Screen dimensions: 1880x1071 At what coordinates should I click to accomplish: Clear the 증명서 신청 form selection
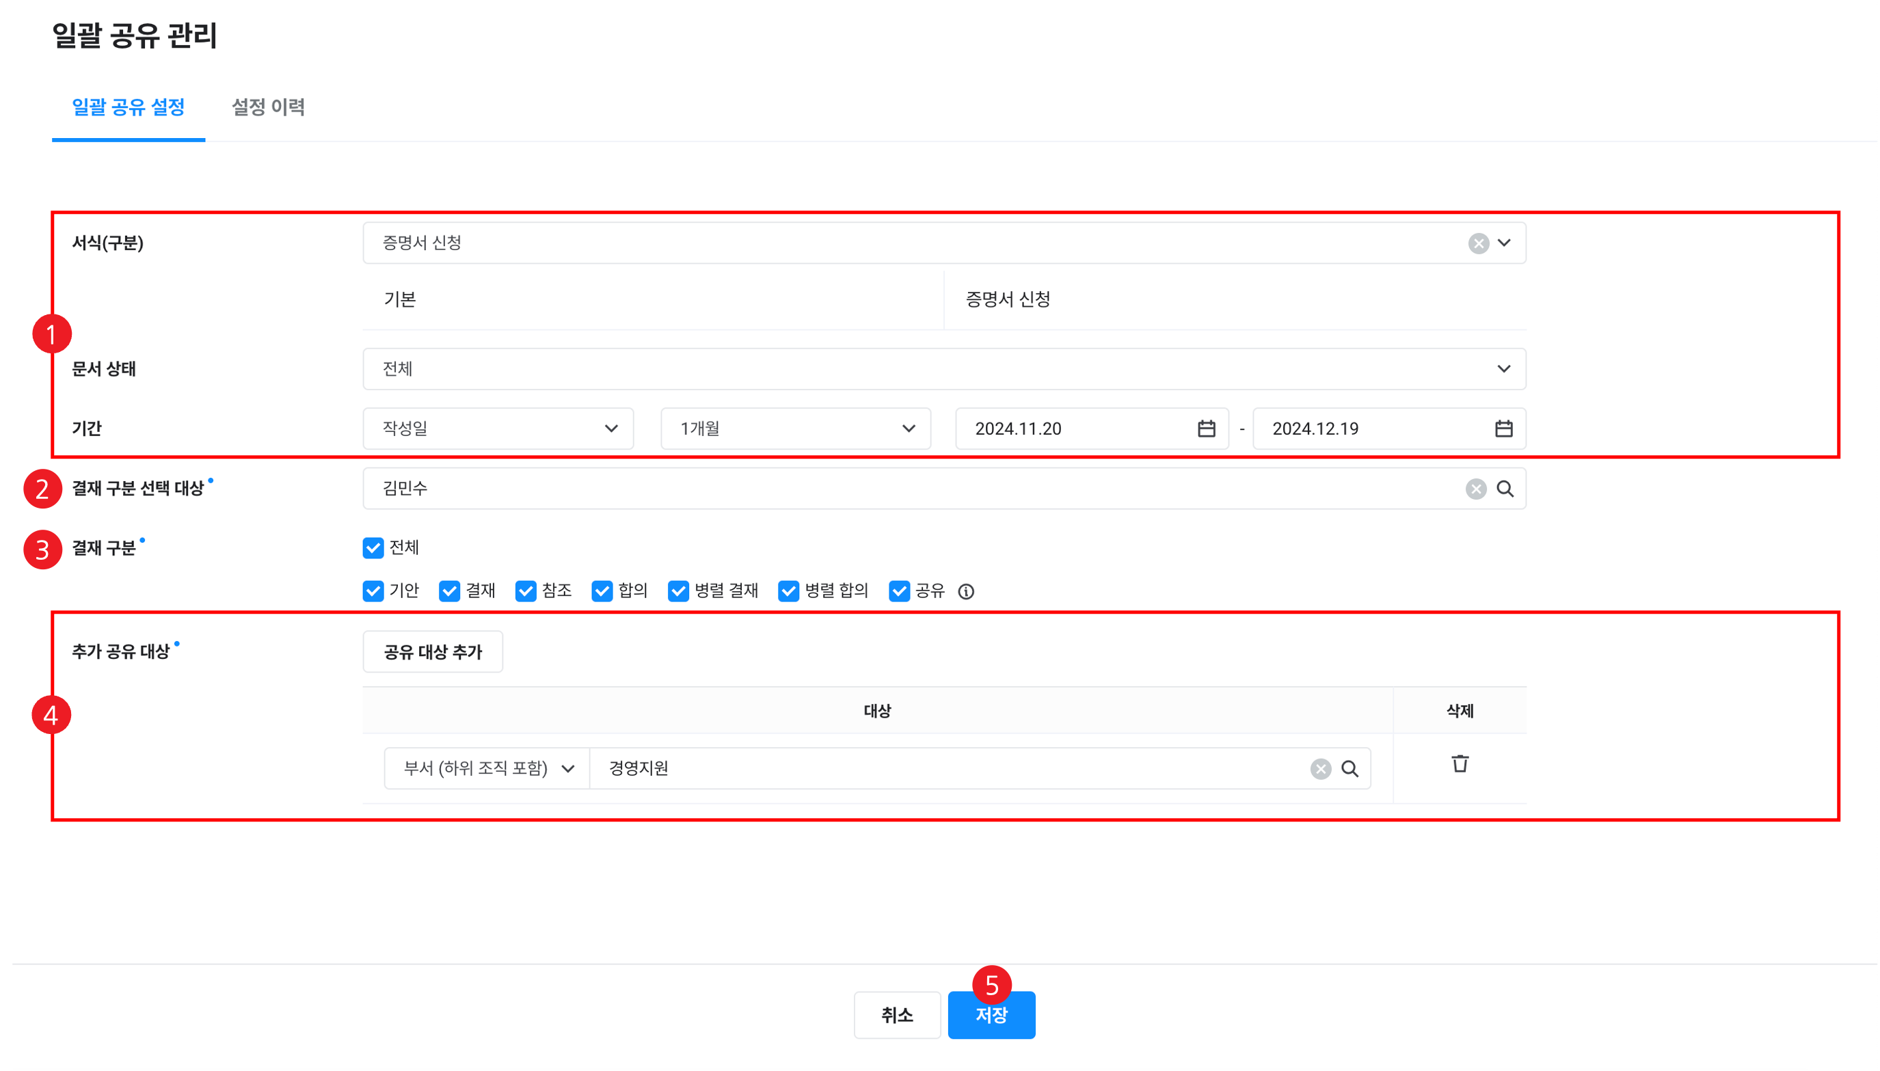[1479, 243]
